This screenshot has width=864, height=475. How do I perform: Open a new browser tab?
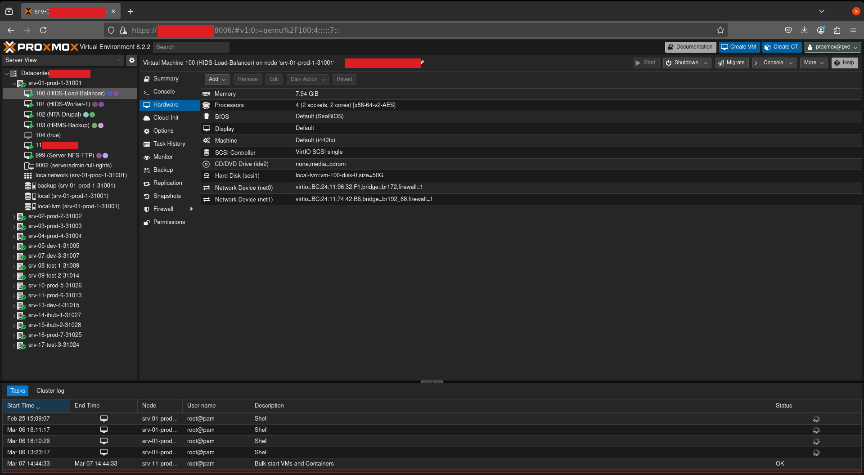(x=130, y=12)
